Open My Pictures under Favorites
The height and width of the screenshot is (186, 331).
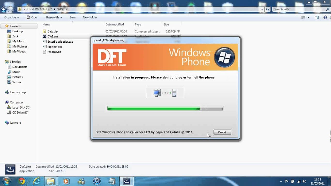pos(20,47)
